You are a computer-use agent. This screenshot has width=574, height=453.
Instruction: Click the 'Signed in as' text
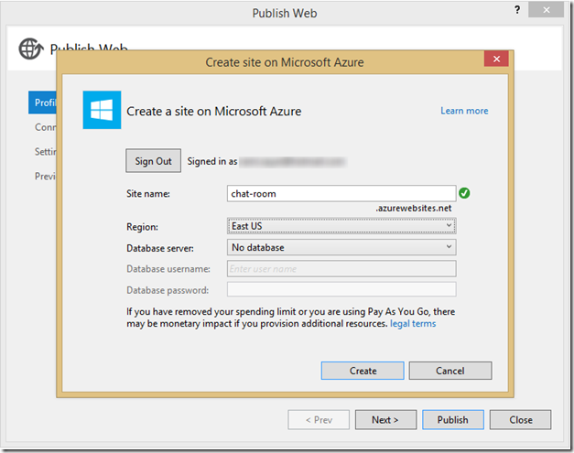212,161
